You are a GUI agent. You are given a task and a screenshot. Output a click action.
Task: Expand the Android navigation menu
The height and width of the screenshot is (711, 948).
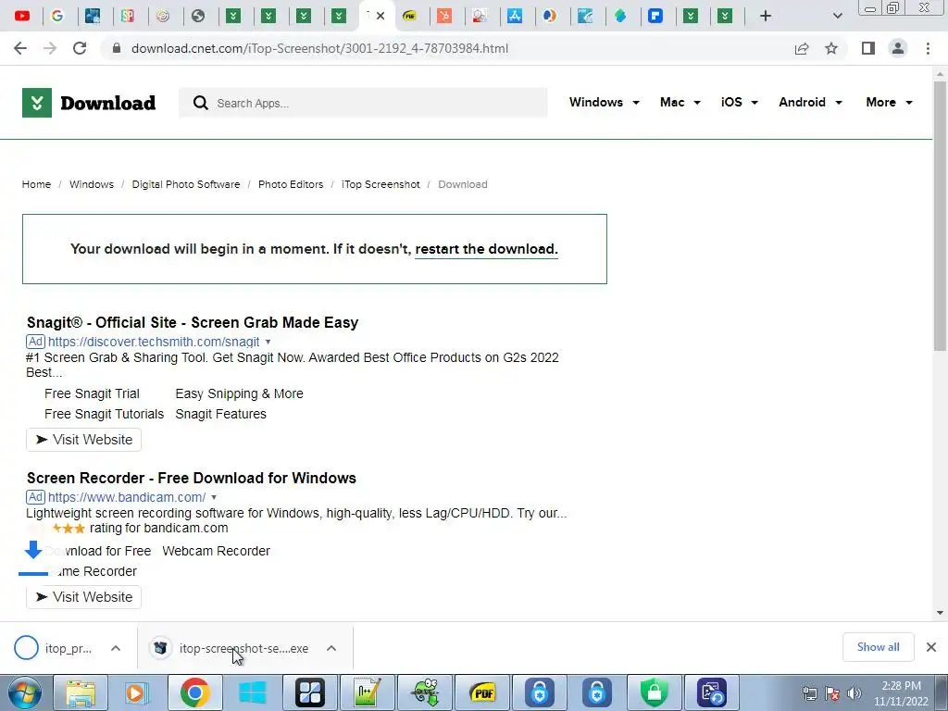coord(810,102)
